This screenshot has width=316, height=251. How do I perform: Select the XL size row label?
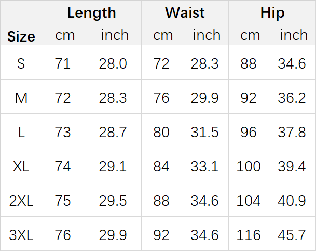(21, 166)
